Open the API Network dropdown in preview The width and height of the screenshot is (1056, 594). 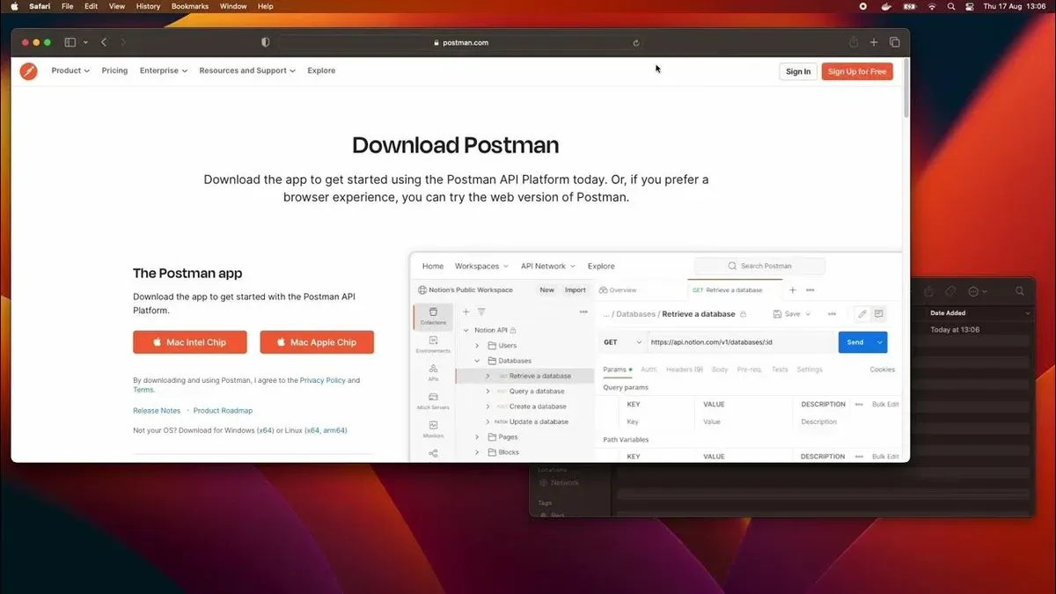pyautogui.click(x=548, y=266)
